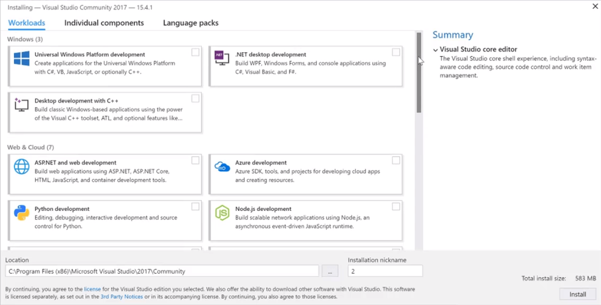Click the workloads list vertical scrollbar thumb

[x=419, y=73]
